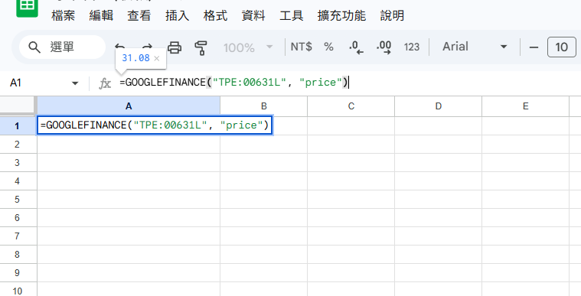Screen dimensions: 581x296
Task: Select row 7 header
Action: coord(18,236)
